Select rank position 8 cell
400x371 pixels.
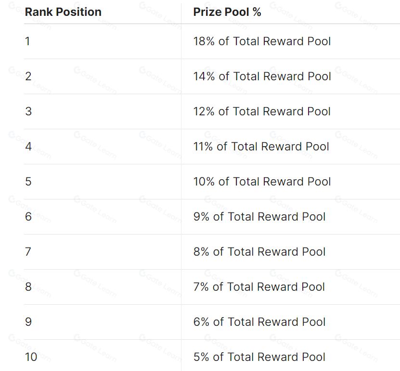pos(103,287)
